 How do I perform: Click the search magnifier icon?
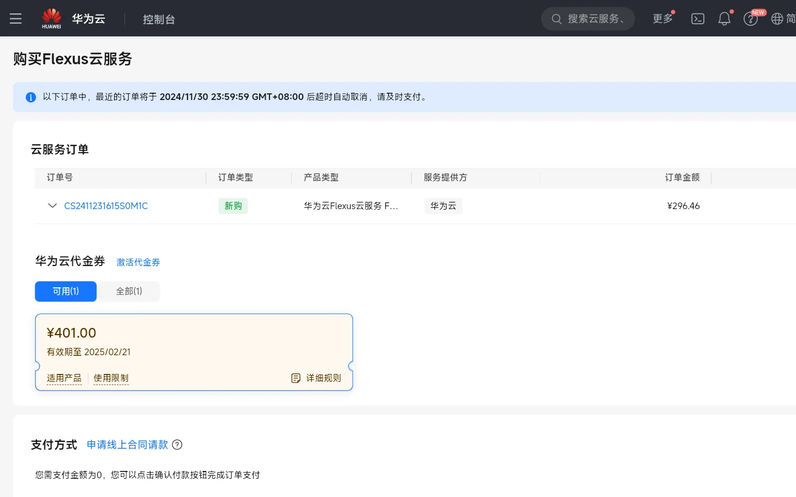pyautogui.click(x=556, y=19)
